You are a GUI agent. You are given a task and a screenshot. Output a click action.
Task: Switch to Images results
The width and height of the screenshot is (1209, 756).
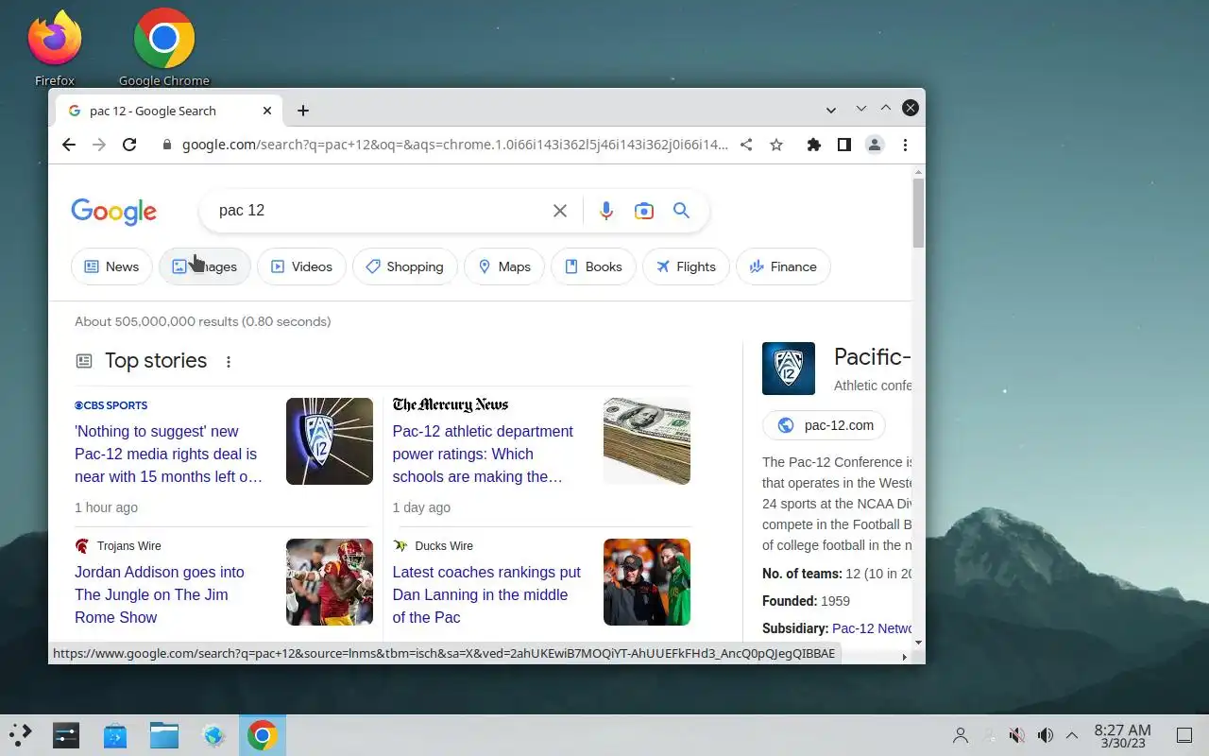tap(205, 266)
